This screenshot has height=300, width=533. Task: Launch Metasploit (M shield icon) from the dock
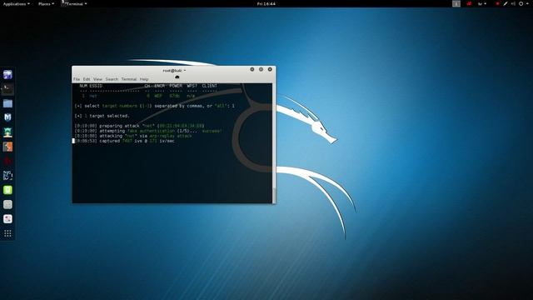pos(7,117)
